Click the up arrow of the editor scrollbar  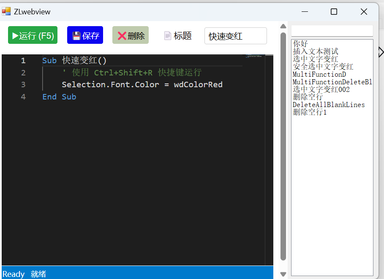[x=283, y=26]
